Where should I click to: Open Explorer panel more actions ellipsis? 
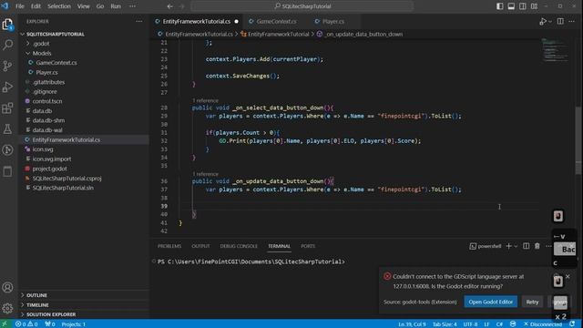139,22
